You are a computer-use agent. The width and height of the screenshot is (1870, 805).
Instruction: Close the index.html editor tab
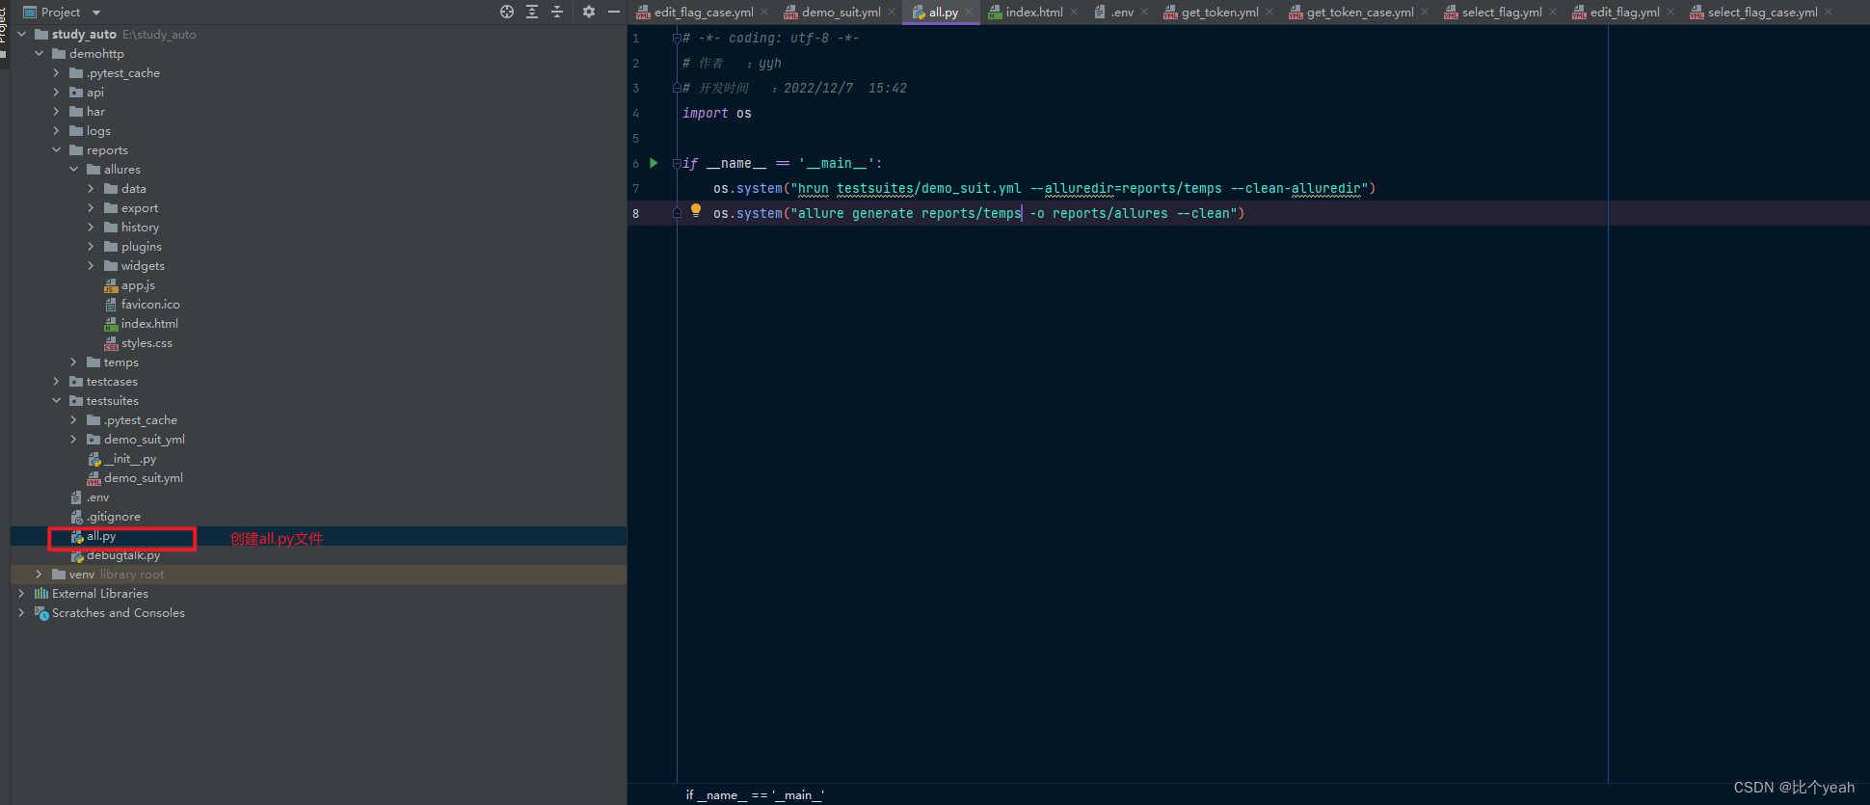pyautogui.click(x=1074, y=12)
